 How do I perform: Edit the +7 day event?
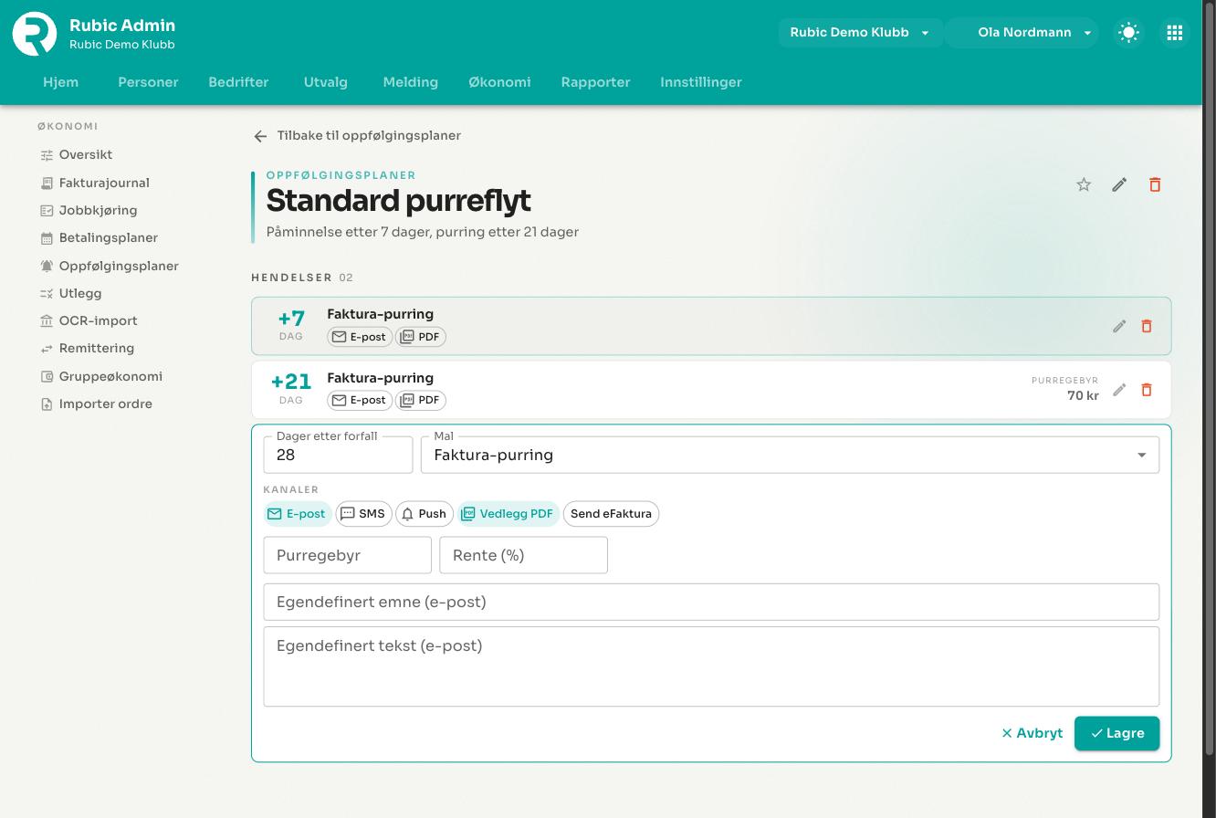pyautogui.click(x=1119, y=326)
